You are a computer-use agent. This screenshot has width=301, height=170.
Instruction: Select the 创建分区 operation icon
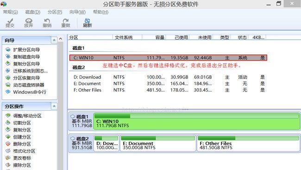click(8, 137)
